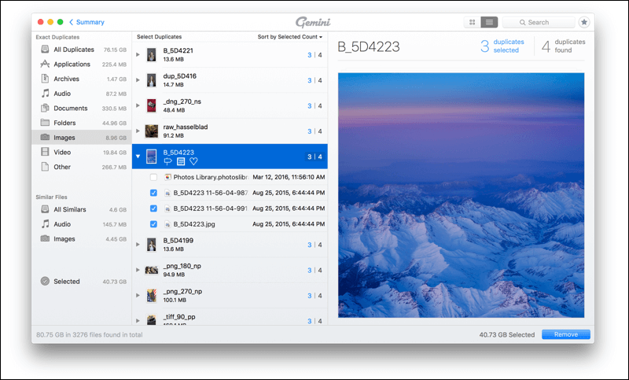Image resolution: width=629 pixels, height=380 pixels.
Task: Check Photos Library.photoslibrary checkbox
Action: pos(153,177)
